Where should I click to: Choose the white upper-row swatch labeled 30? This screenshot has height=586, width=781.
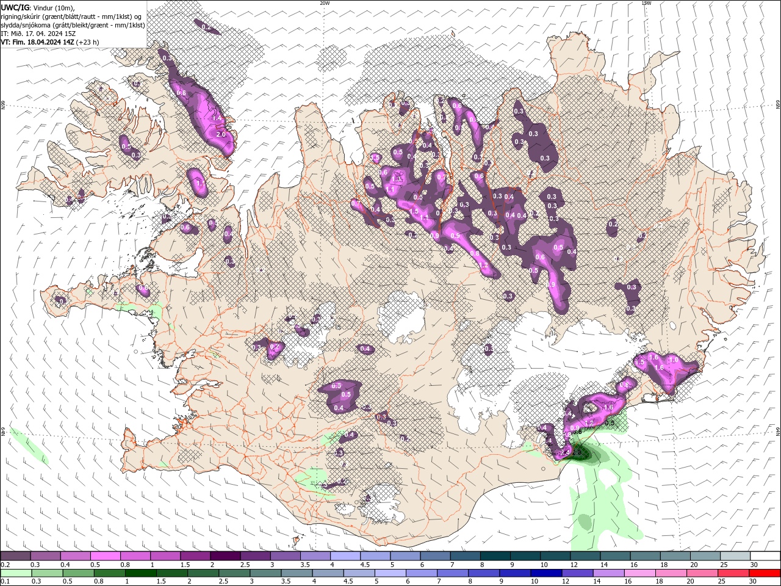(765, 556)
